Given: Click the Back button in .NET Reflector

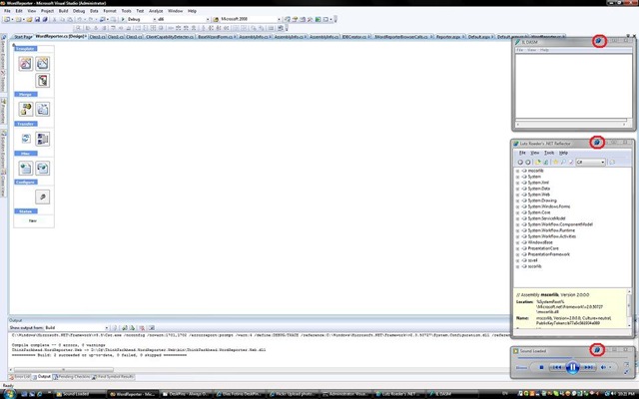Looking at the screenshot, I should (520, 162).
